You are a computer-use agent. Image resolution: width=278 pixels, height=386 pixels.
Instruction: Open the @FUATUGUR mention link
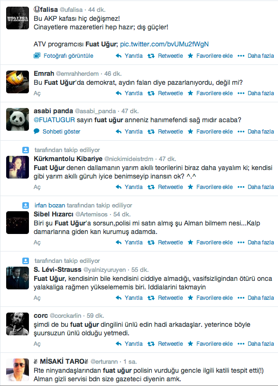pos(54,120)
